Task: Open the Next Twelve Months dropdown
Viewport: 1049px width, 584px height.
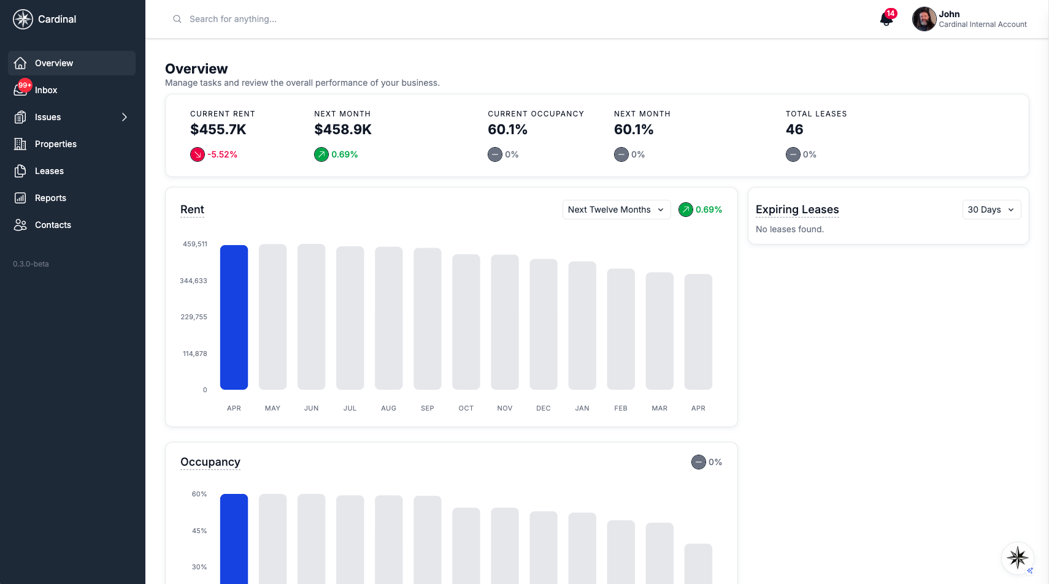Action: [615, 210]
